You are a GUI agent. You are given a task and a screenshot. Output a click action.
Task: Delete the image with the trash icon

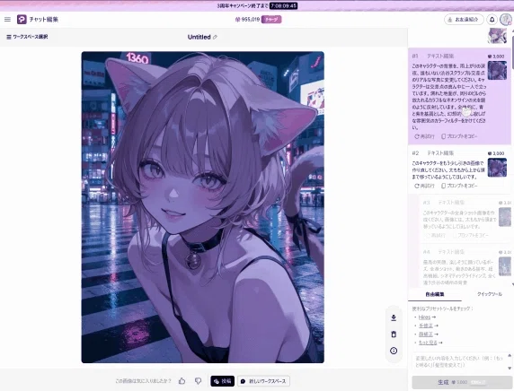(x=394, y=335)
